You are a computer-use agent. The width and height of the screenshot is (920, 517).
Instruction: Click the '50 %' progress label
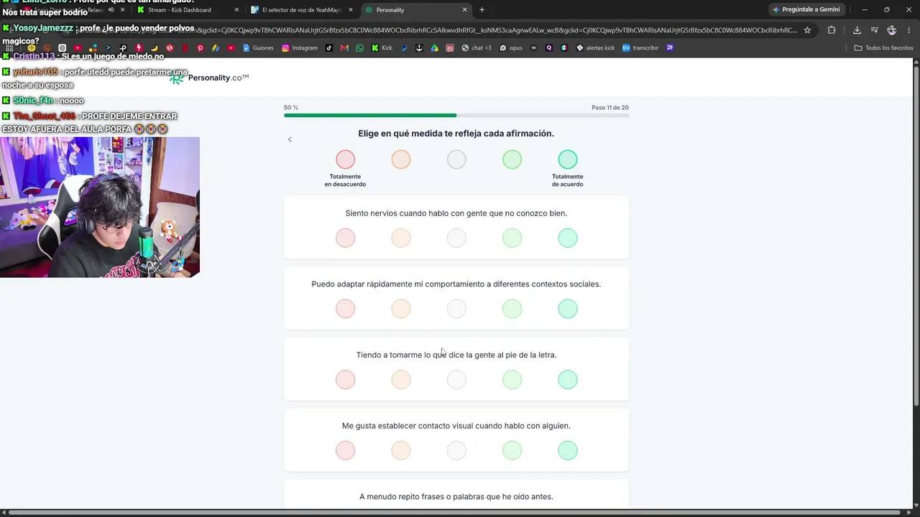tap(291, 108)
